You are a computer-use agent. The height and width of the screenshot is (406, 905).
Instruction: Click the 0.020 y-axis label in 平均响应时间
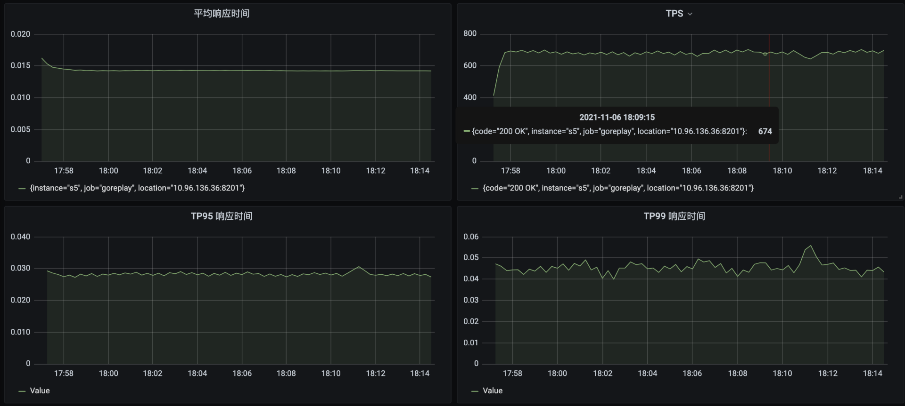click(20, 34)
